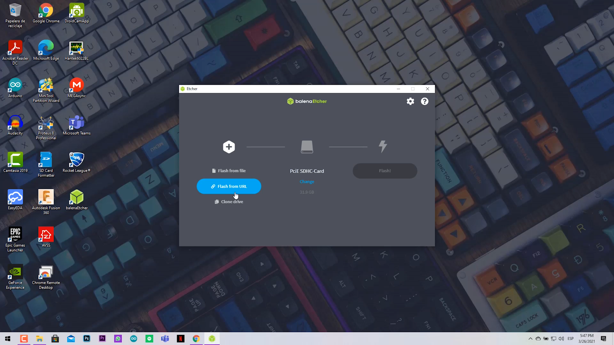Select Hantek6022BL desktop shortcut
The height and width of the screenshot is (345, 614).
(x=77, y=51)
